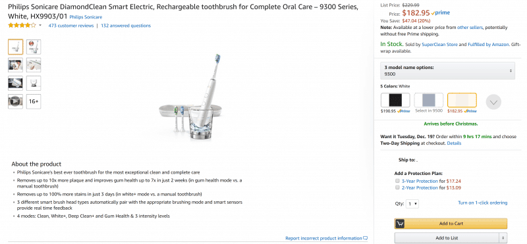Open the model name options dropdown
Image resolution: width=527 pixels, height=244 pixels.
pos(447,71)
